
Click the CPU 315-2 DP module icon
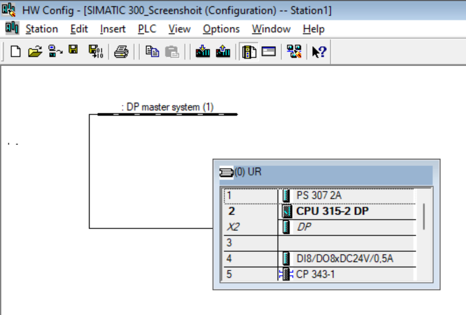(x=287, y=212)
